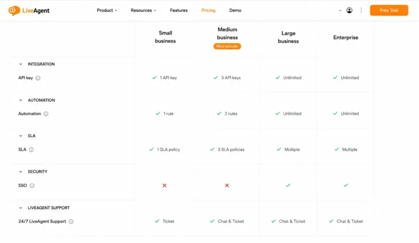
Task: Open the Resources dropdown menu
Action: 143,10
